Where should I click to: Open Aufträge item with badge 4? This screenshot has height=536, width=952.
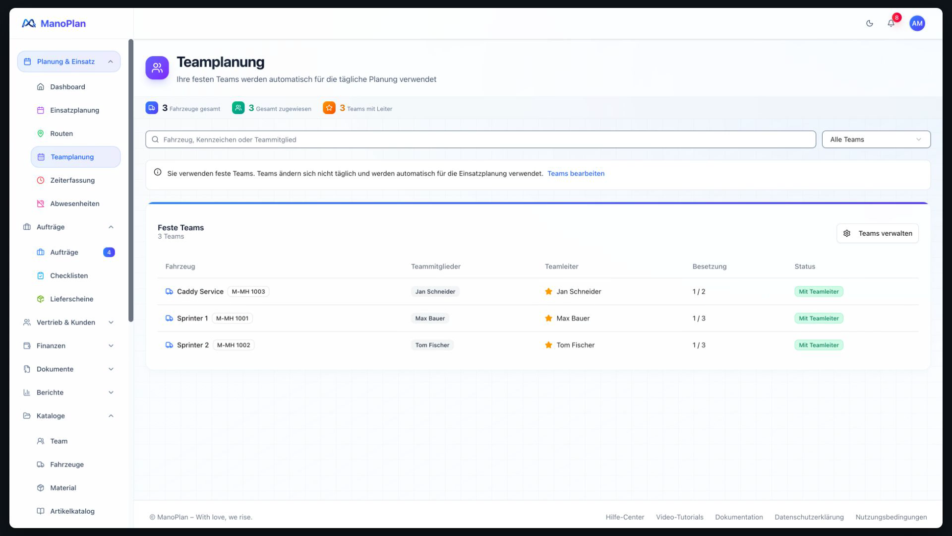click(75, 252)
